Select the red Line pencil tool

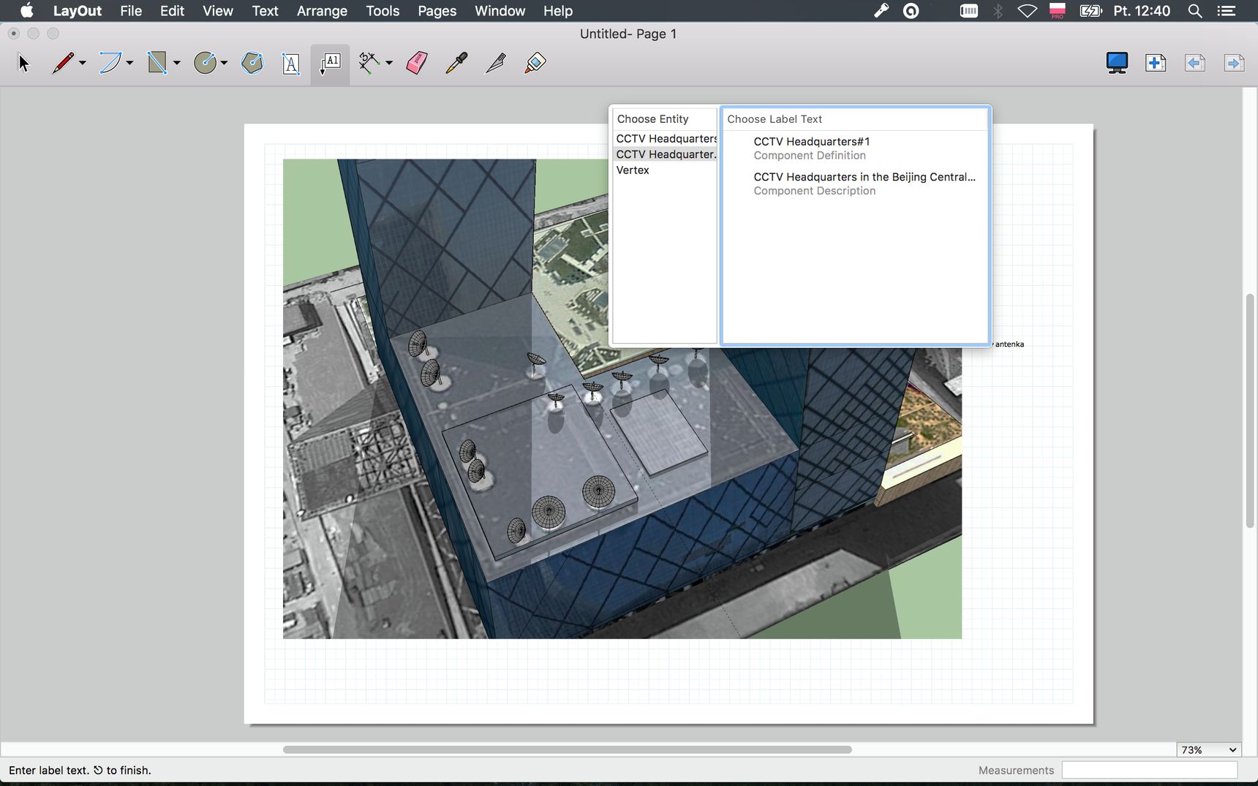coord(63,64)
